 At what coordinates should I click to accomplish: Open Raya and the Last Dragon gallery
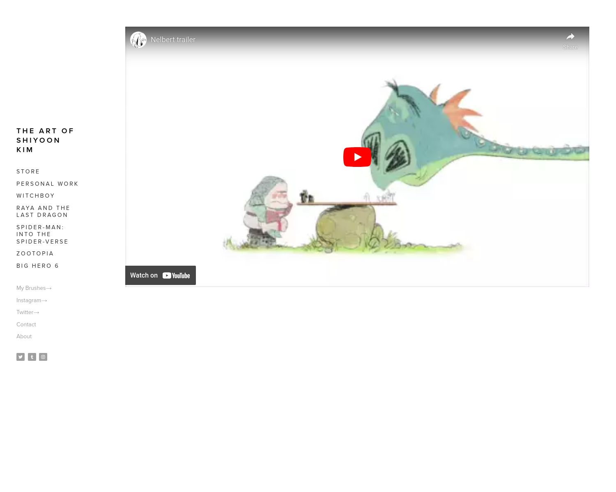43,212
